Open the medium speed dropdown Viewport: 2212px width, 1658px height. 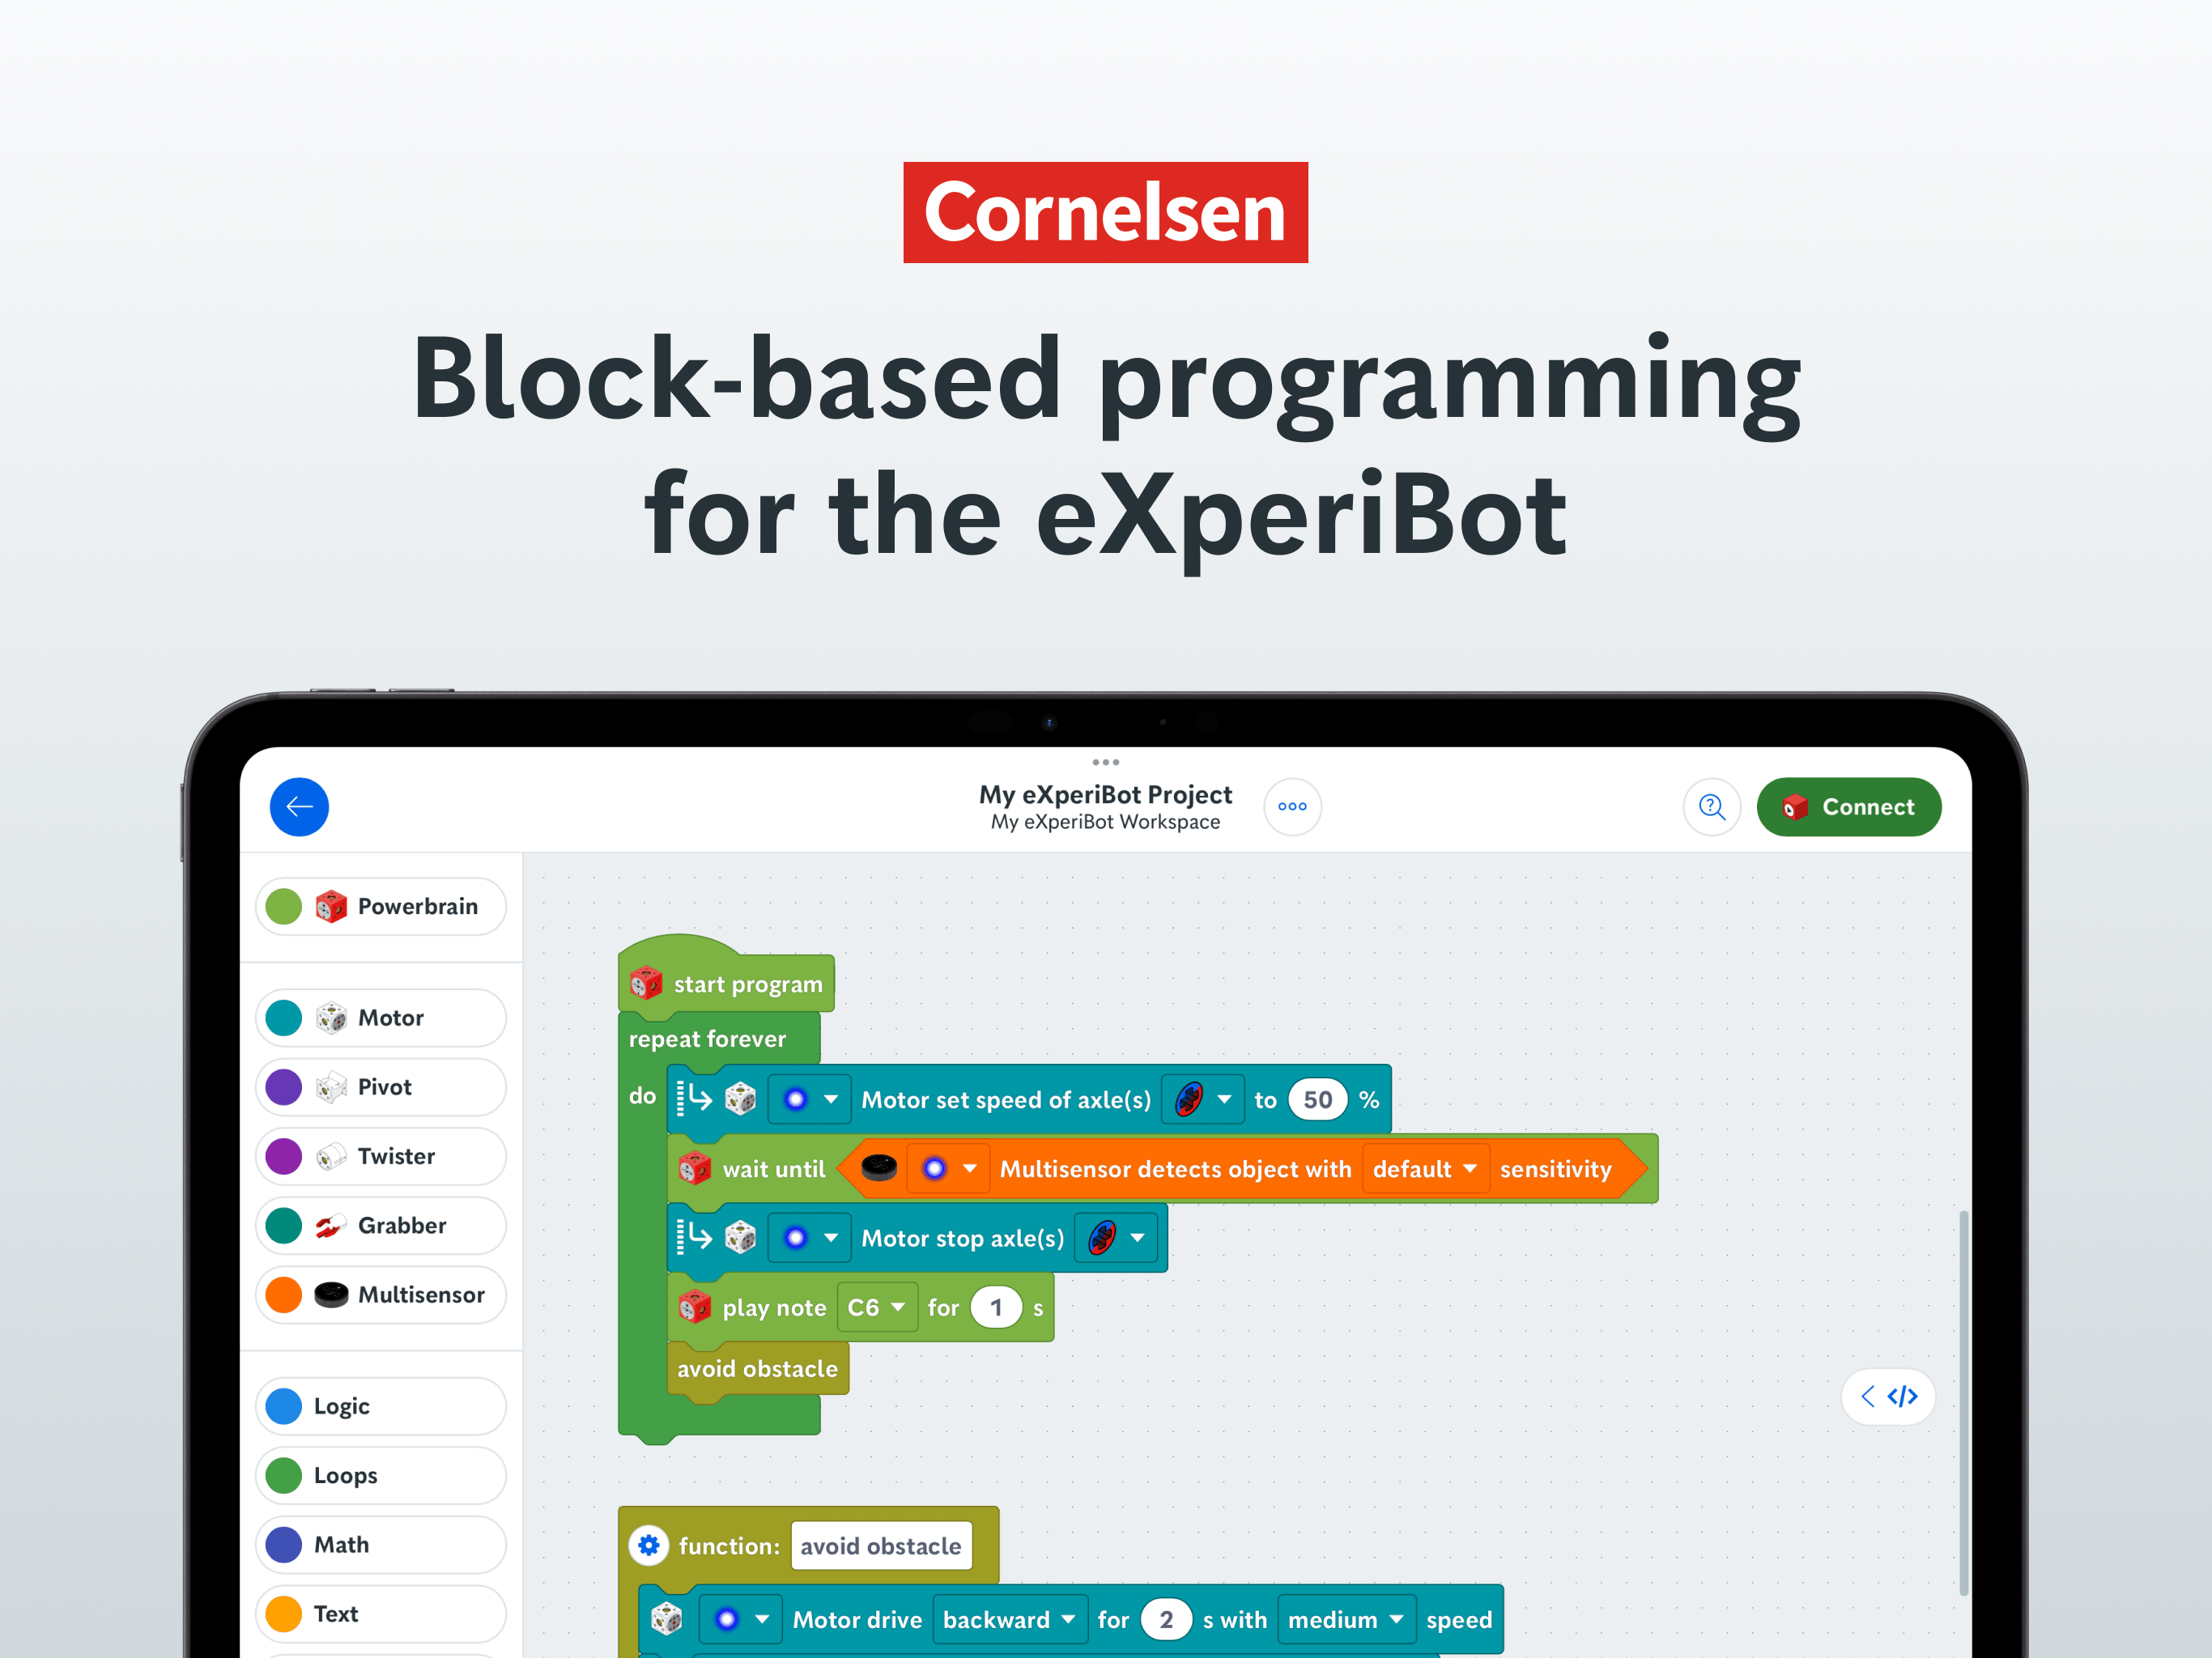[1346, 1619]
